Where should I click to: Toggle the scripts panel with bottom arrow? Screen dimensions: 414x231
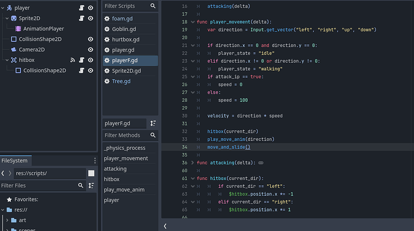pos(165,226)
